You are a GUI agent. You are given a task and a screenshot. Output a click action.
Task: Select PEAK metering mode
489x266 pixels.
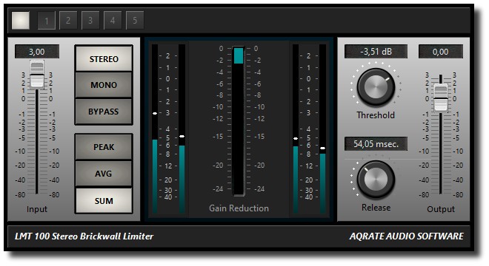104,147
